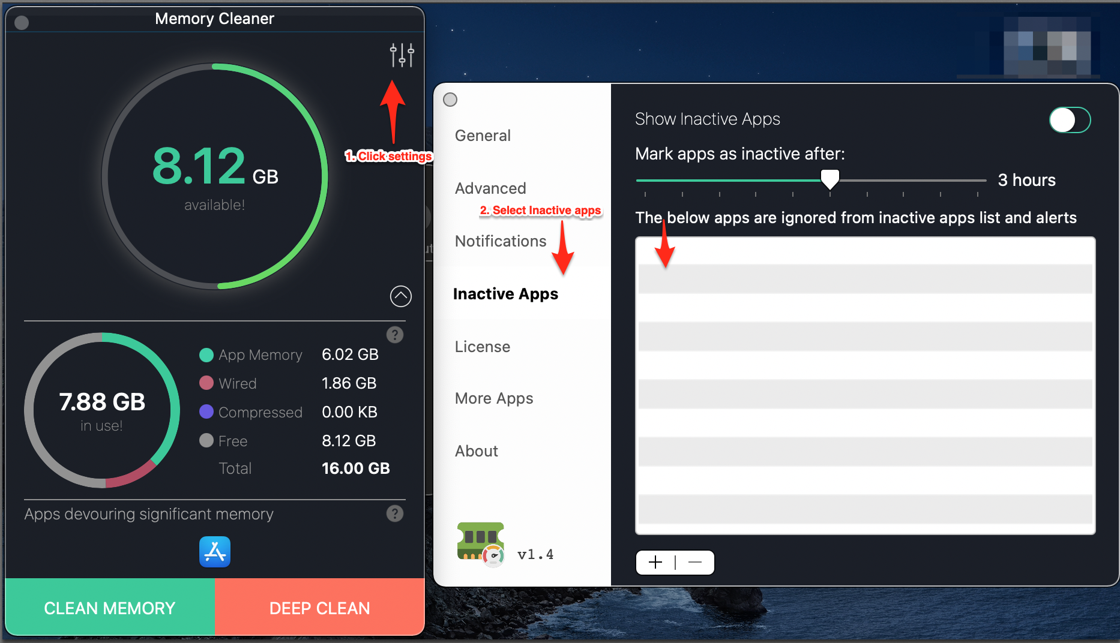Click the 'Apps devouring significant memory' heading
1120x643 pixels.
(x=149, y=514)
